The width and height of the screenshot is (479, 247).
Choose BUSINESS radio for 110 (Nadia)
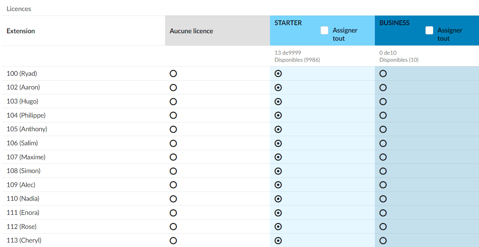pos(383,199)
